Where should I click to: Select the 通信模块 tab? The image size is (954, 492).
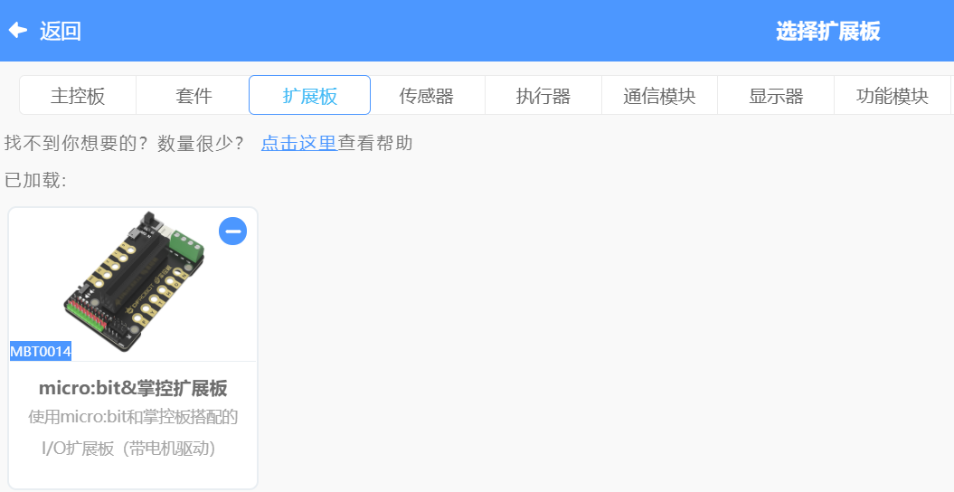point(659,96)
